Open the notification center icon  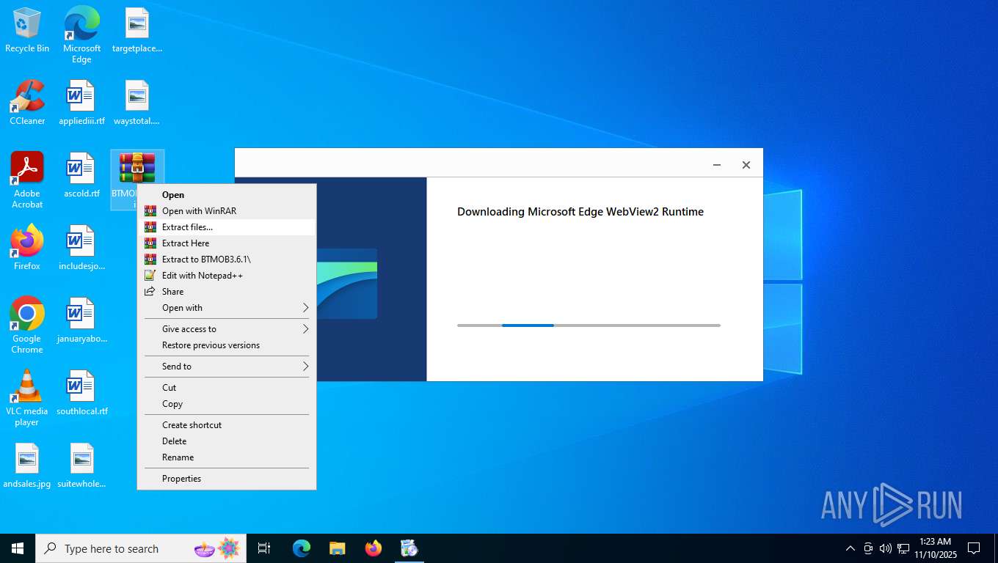974,548
